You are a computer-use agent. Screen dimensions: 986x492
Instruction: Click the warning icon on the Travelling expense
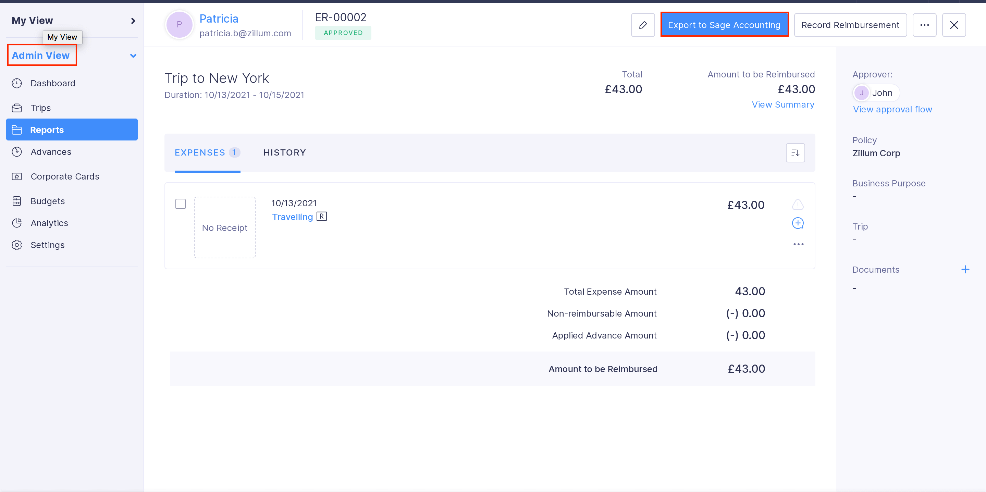(798, 205)
